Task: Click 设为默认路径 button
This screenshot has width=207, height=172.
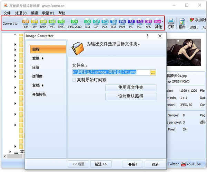Action: click(131, 96)
